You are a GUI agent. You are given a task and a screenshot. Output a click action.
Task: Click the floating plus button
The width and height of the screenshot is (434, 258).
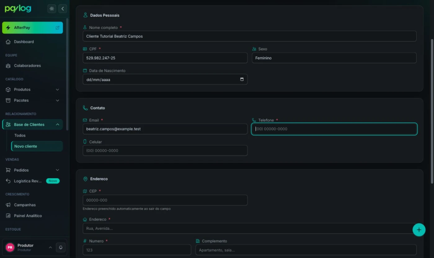(419, 230)
